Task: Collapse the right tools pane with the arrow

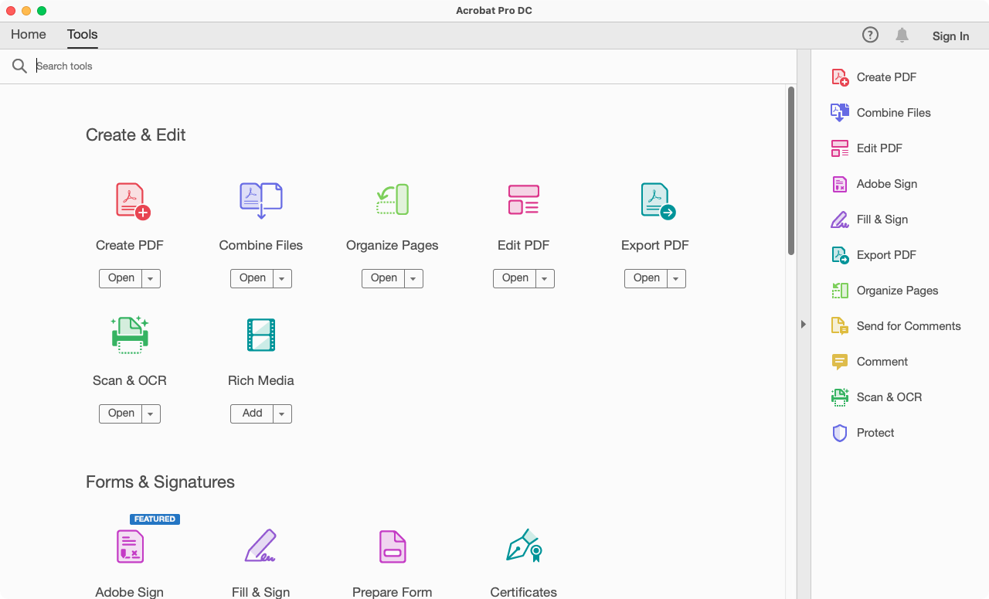Action: (x=804, y=325)
